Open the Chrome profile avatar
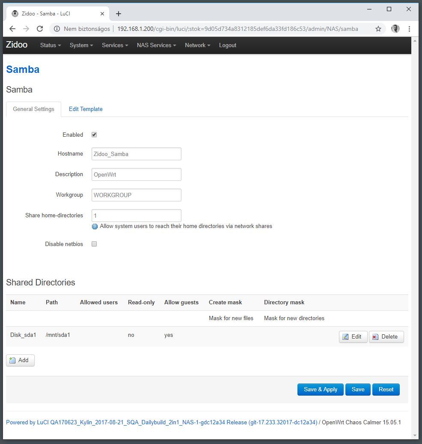 point(395,29)
